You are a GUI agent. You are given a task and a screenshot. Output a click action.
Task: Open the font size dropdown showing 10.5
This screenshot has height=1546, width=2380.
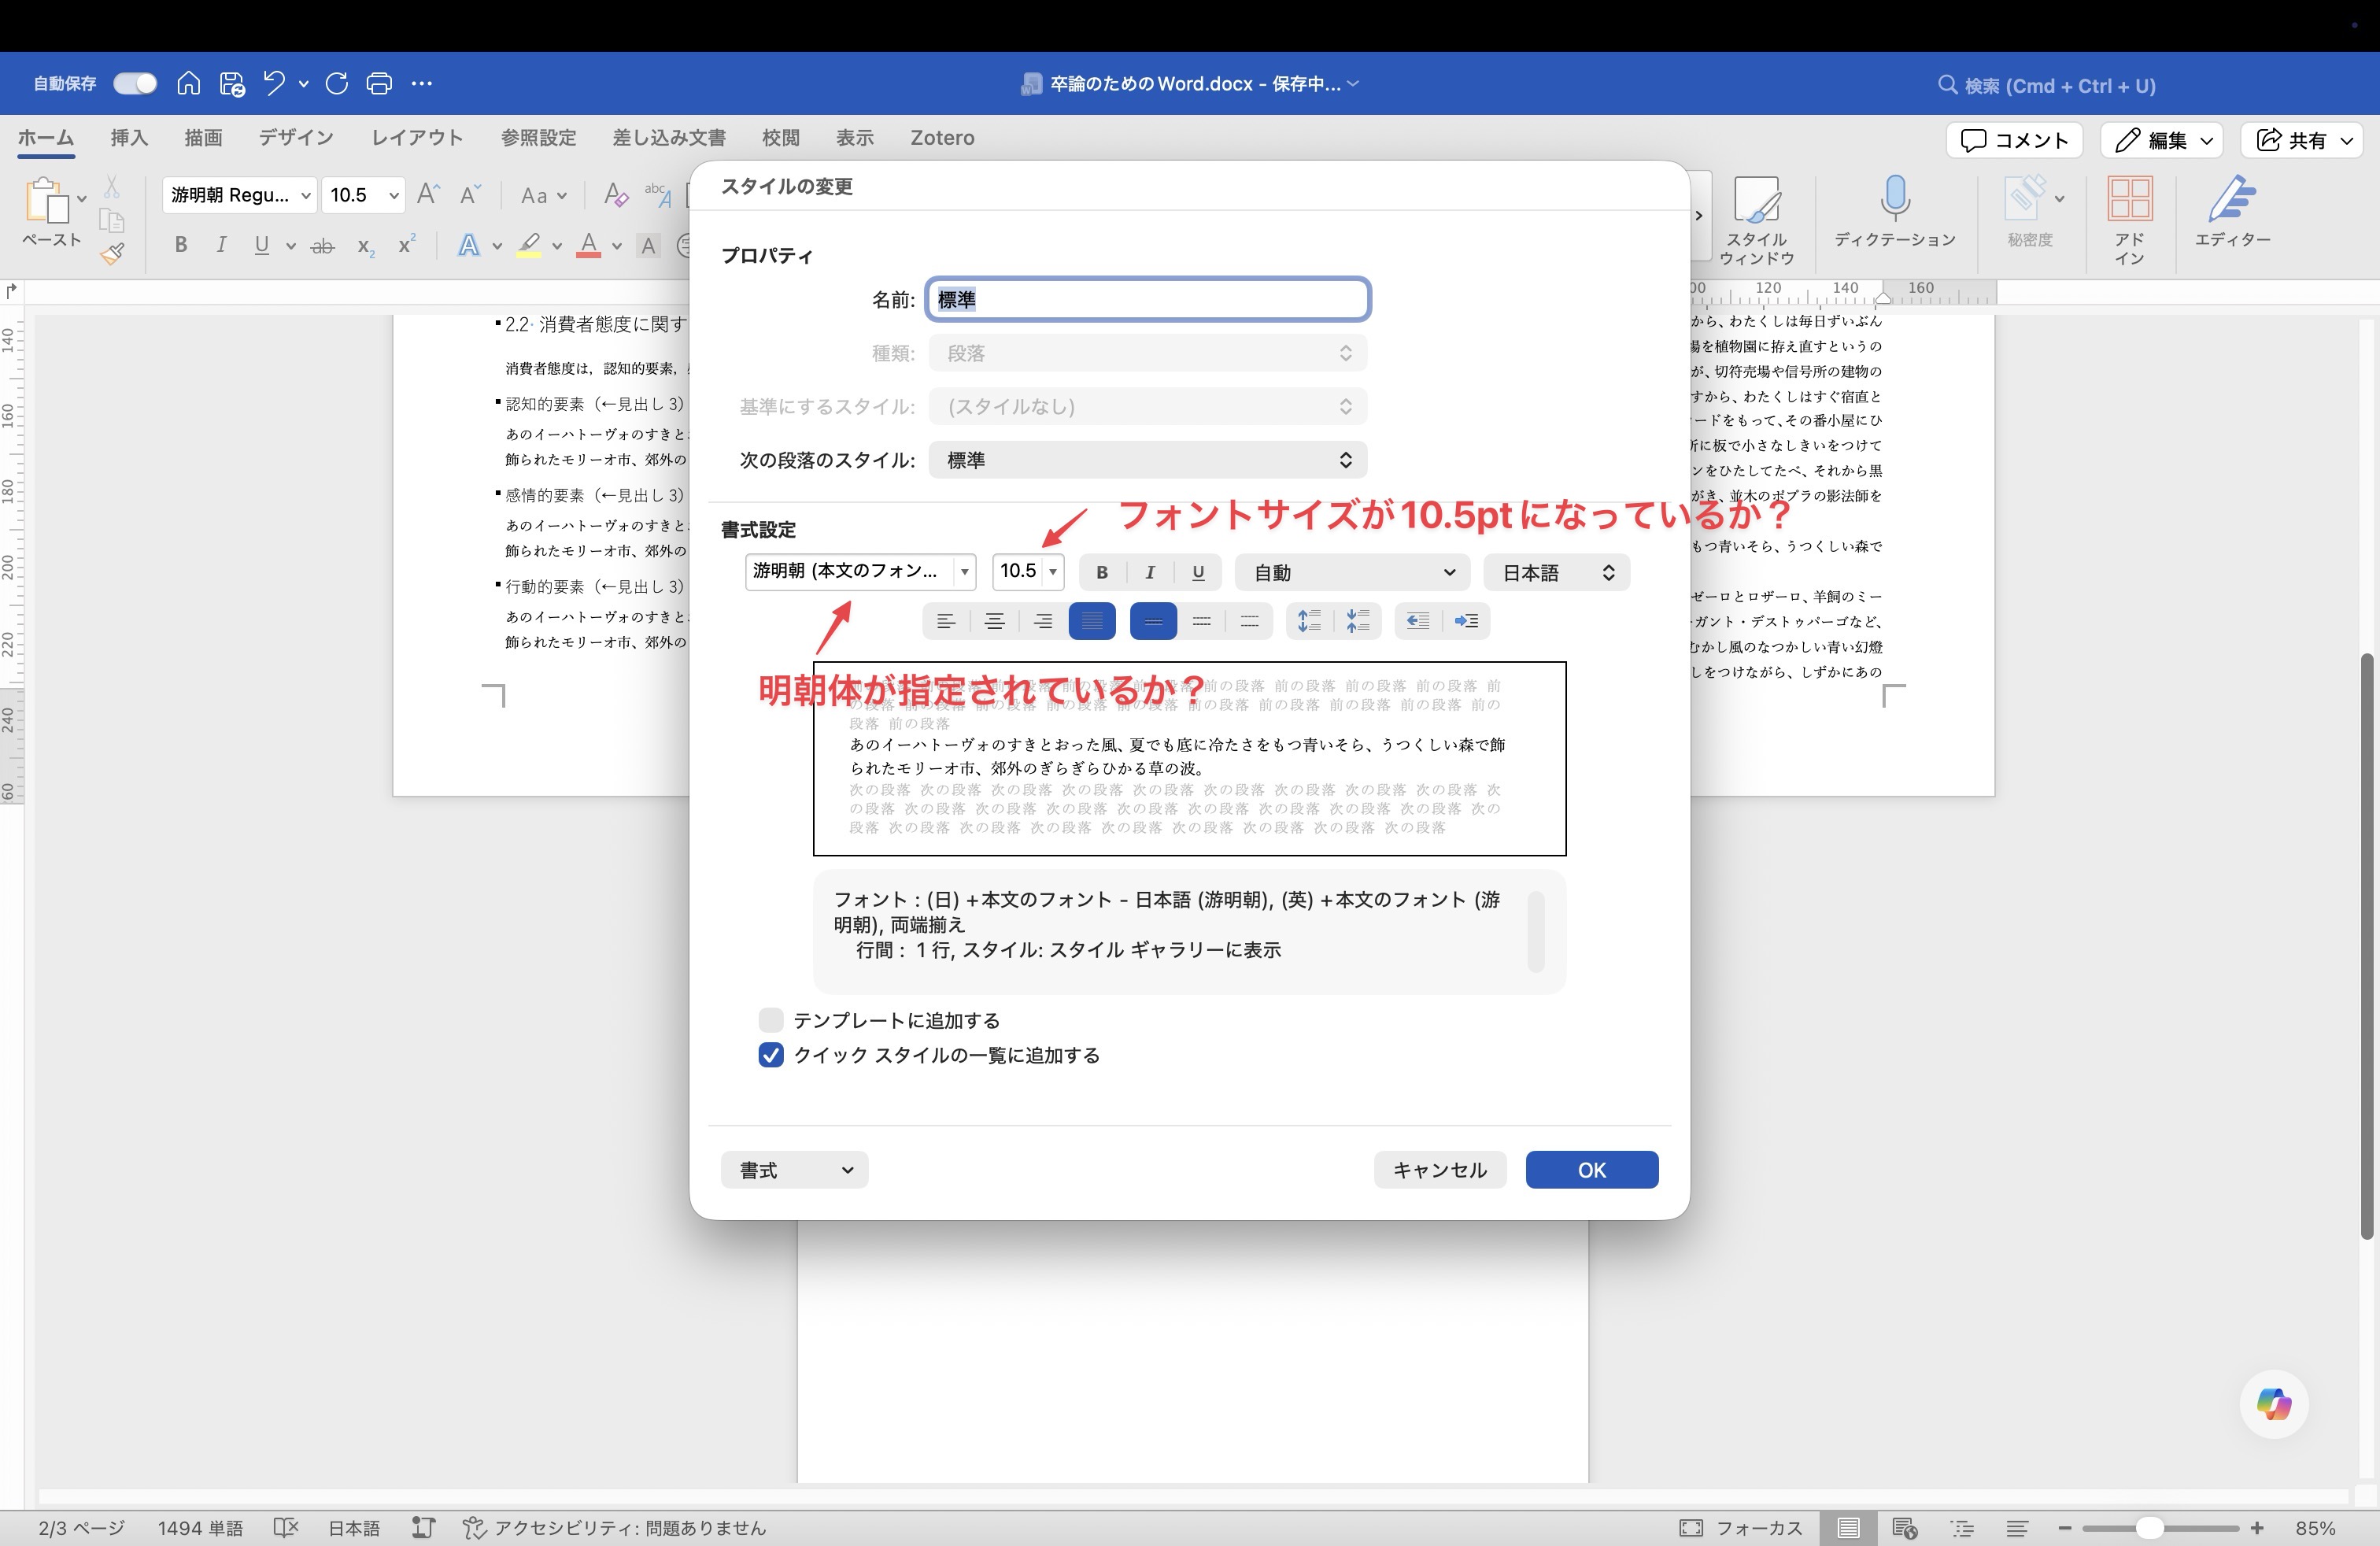pyautogui.click(x=1052, y=572)
